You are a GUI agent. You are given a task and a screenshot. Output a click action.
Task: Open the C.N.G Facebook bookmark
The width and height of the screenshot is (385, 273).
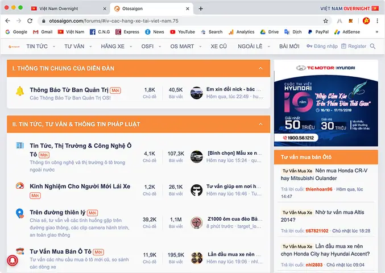click(100, 32)
